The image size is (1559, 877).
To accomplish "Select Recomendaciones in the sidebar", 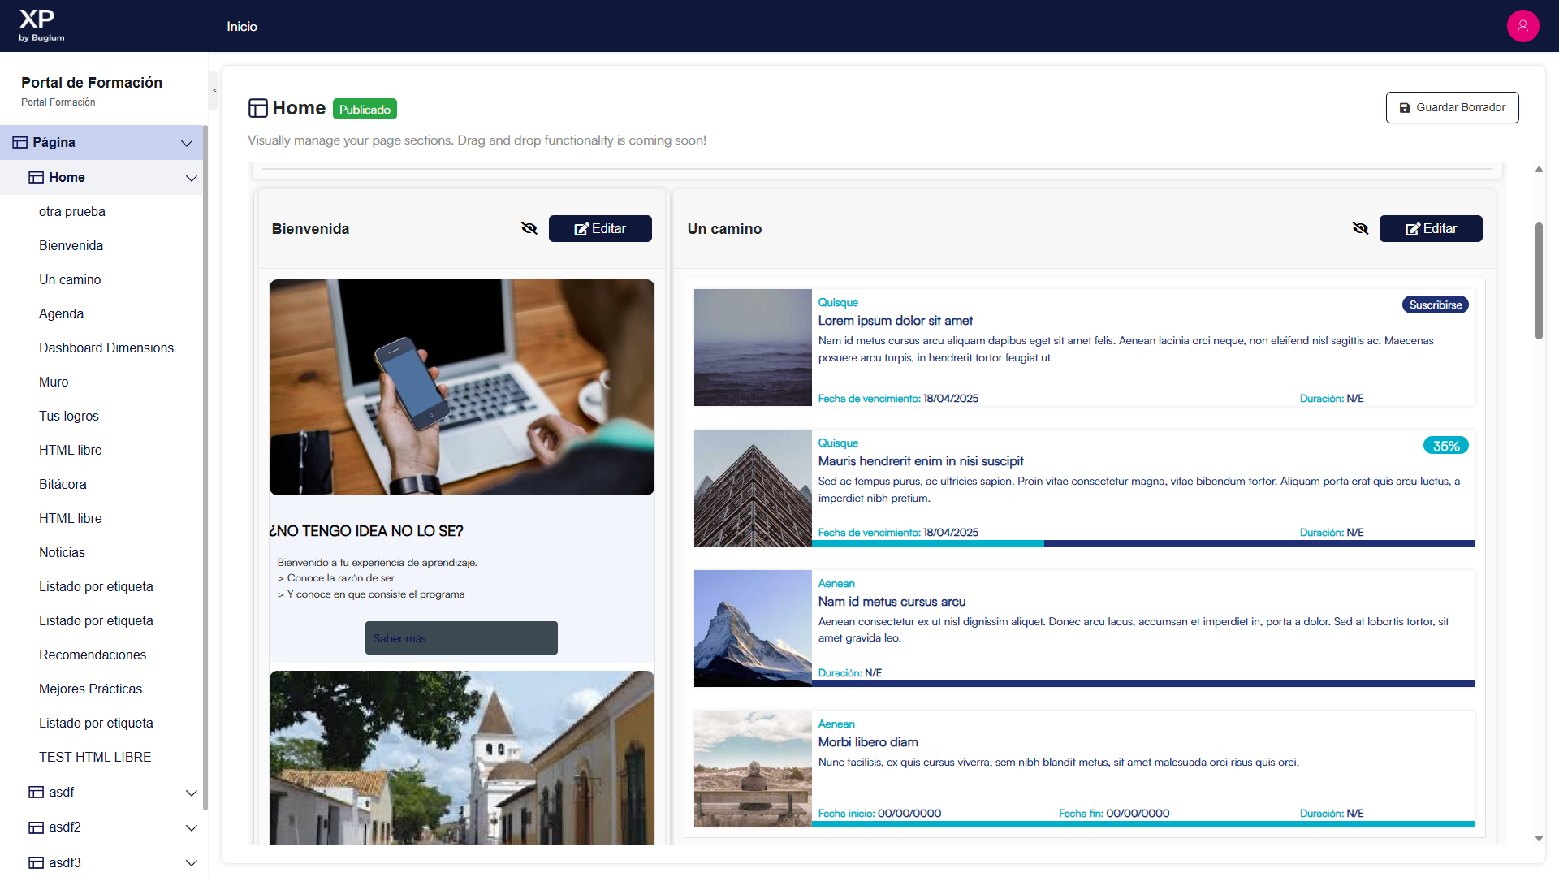I will click(x=93, y=655).
